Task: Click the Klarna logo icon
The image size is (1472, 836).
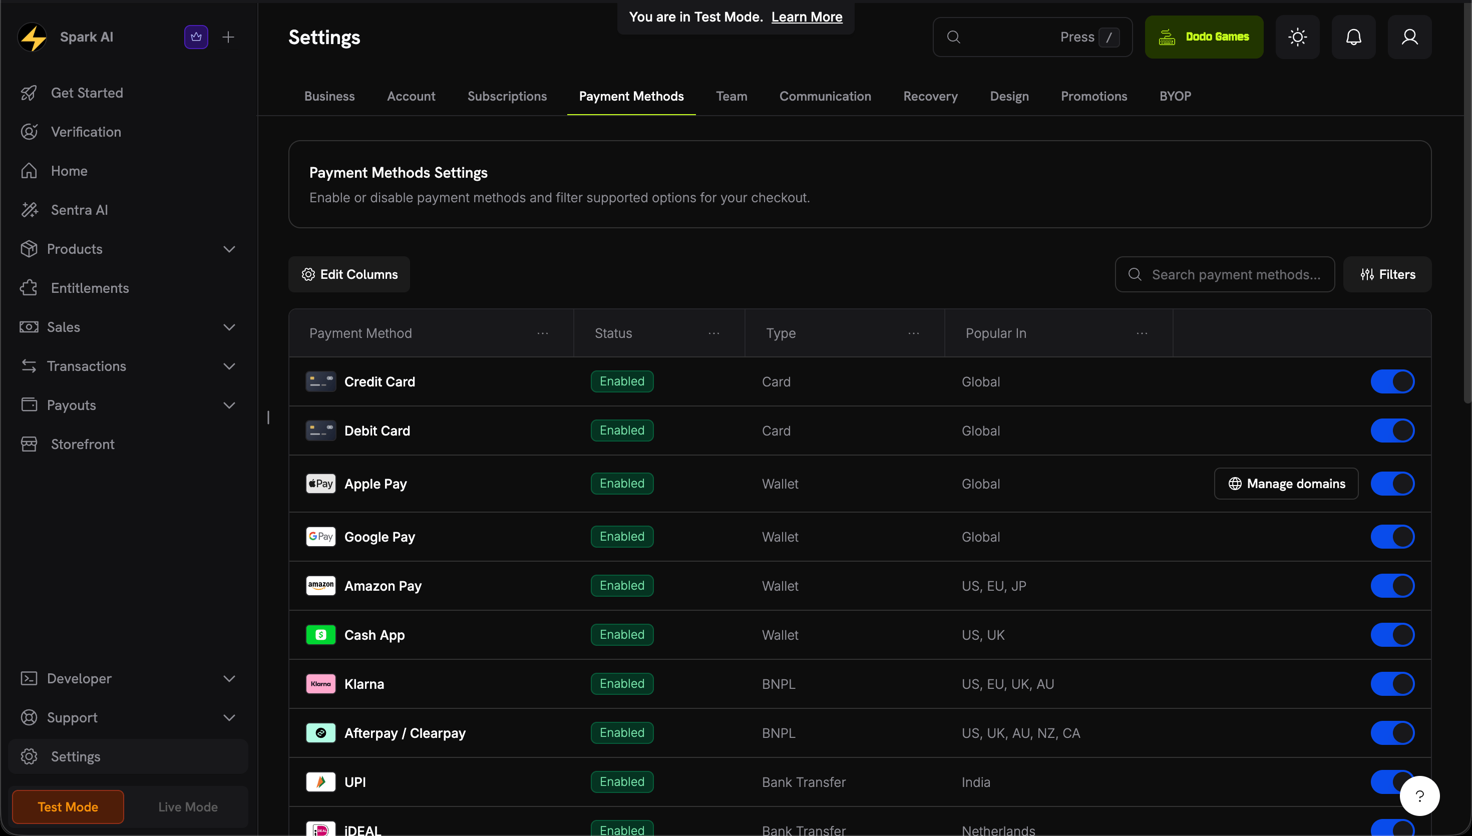Action: (321, 684)
